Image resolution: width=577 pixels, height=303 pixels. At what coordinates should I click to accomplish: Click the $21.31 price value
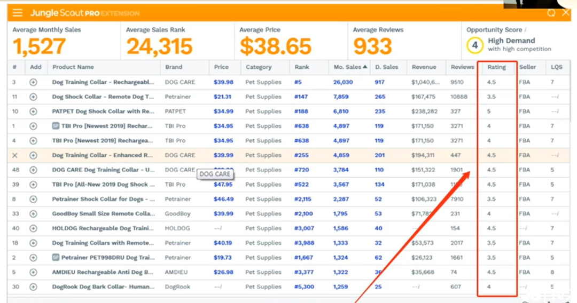(x=222, y=97)
